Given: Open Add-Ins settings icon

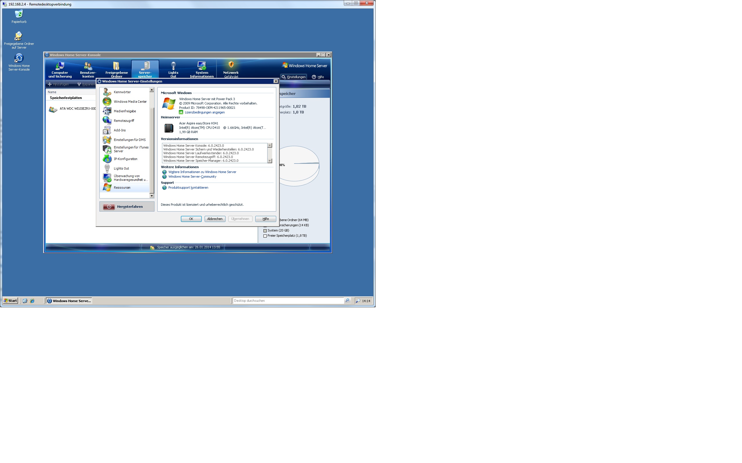Looking at the screenshot, I should (x=107, y=130).
